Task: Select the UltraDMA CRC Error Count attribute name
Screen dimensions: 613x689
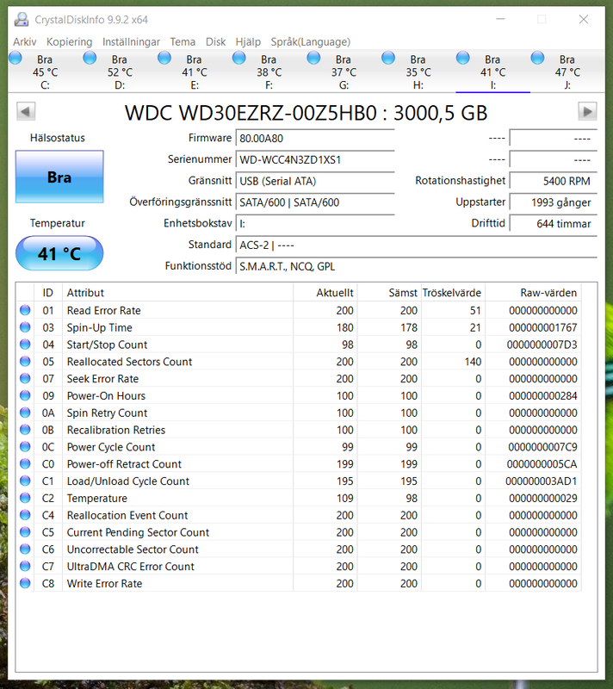Action: tap(130, 567)
